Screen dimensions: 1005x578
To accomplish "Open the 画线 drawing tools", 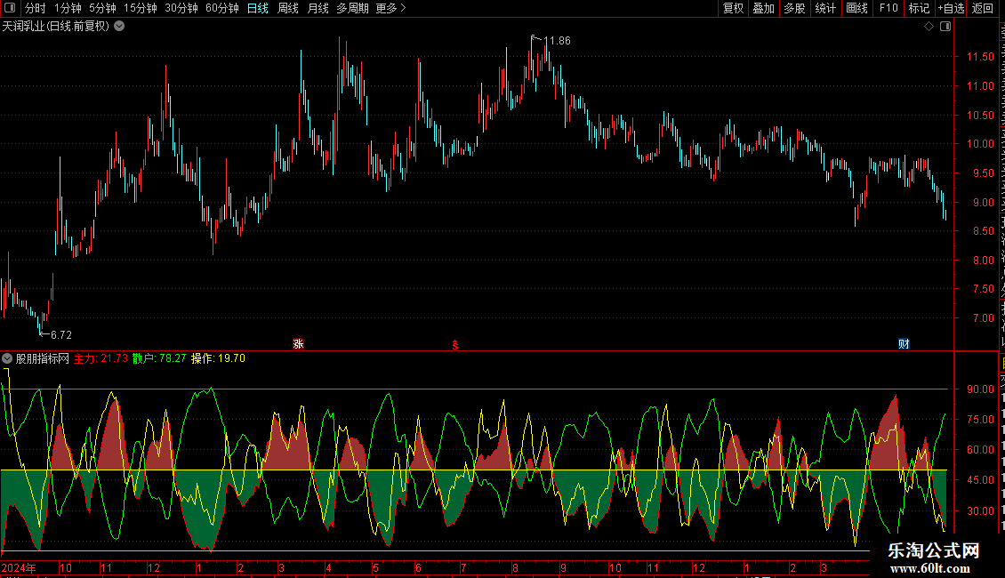I will 856,8.
